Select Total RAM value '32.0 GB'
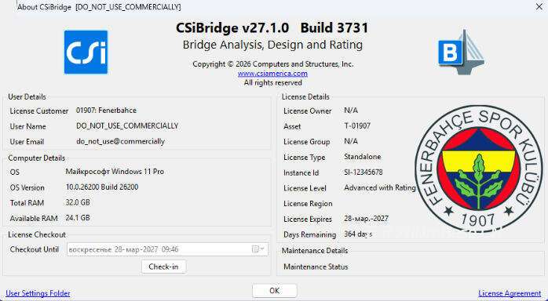 [78, 202]
